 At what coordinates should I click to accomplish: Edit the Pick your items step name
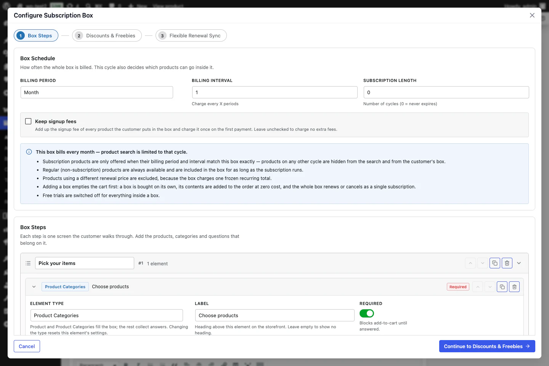[85, 263]
